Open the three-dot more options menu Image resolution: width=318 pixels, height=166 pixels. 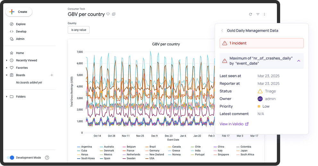(264, 14)
